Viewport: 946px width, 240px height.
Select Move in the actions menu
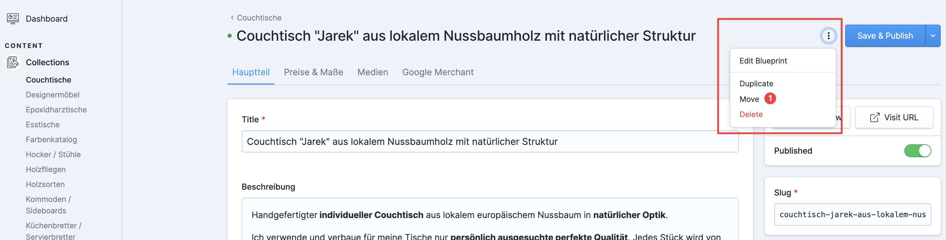coord(749,99)
